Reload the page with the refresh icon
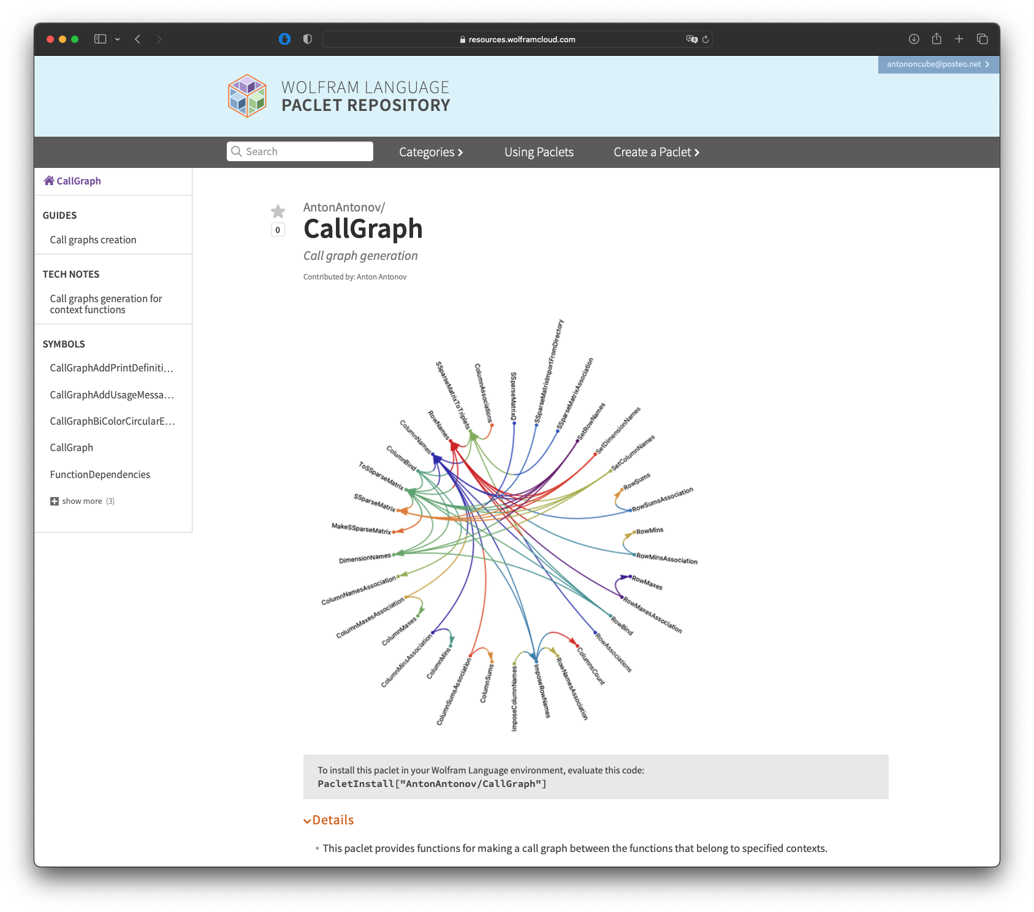 (x=705, y=39)
